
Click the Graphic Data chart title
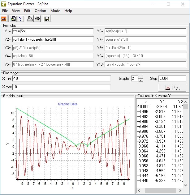coord(67,104)
